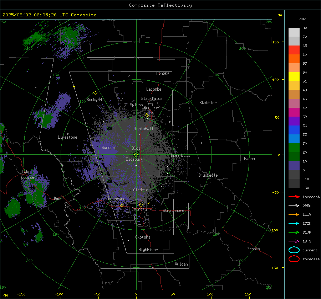Screen dimensions: 321x299
Task: Click the dBZ scale heading
Action: 302,19
